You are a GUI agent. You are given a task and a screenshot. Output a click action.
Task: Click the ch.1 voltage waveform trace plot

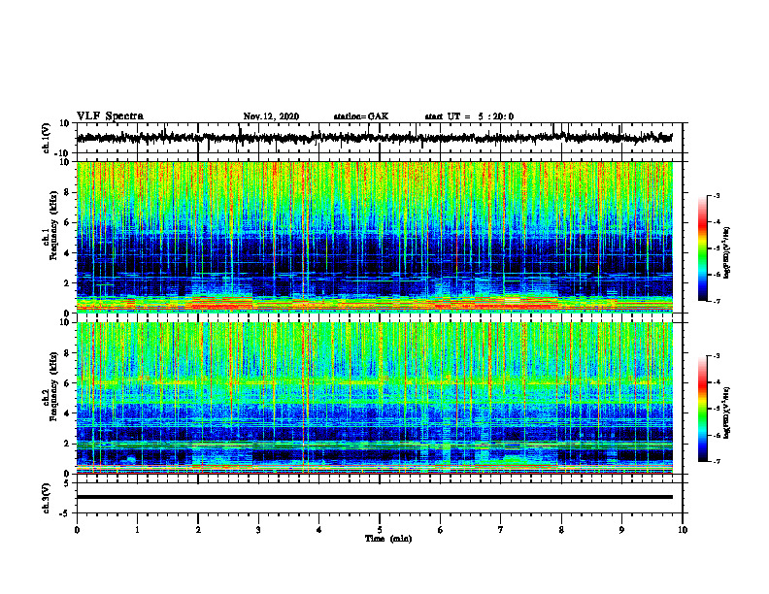[x=375, y=138]
